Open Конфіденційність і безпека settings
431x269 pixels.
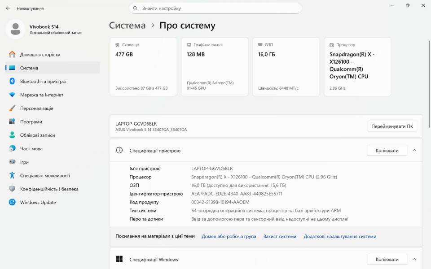49,189
